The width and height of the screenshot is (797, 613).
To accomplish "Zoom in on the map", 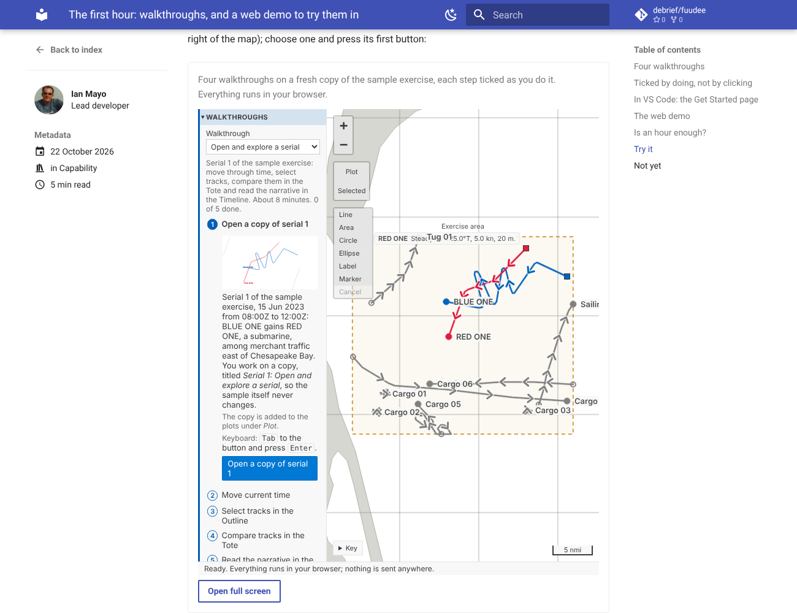I will [x=343, y=126].
